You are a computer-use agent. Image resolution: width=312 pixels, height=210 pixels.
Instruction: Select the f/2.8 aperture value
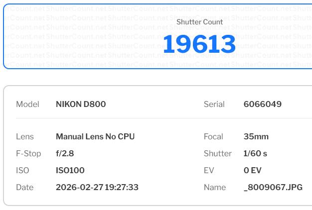tap(65, 154)
